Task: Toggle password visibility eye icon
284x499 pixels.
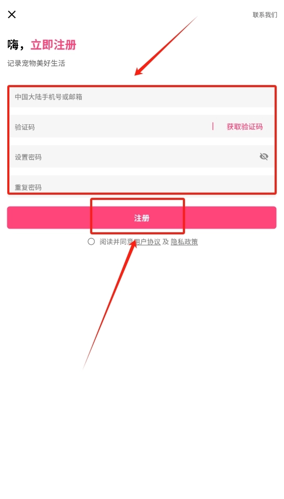Action: coord(264,156)
